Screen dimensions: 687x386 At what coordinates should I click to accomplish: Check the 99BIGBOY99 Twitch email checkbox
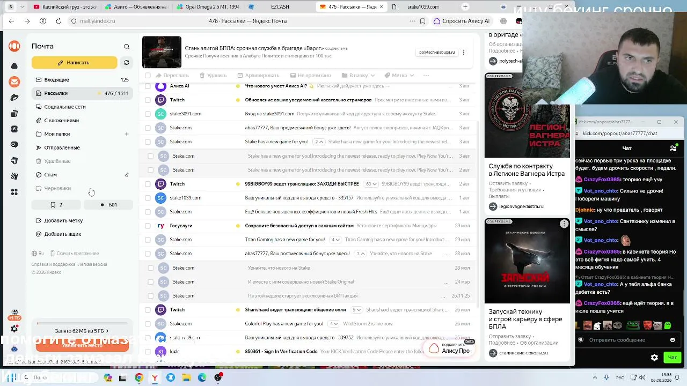(148, 184)
